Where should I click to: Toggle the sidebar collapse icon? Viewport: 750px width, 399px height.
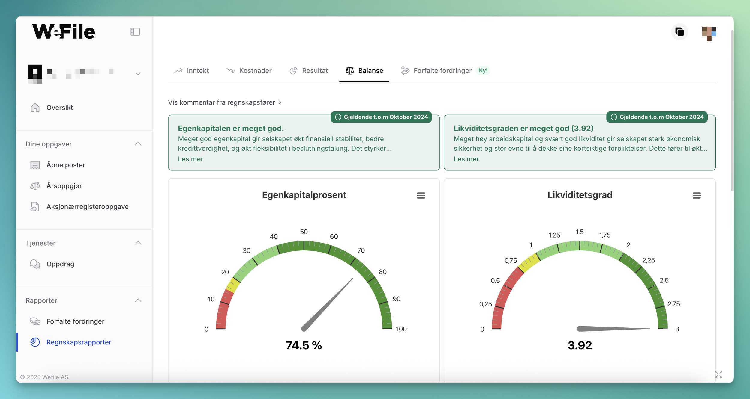pyautogui.click(x=135, y=32)
